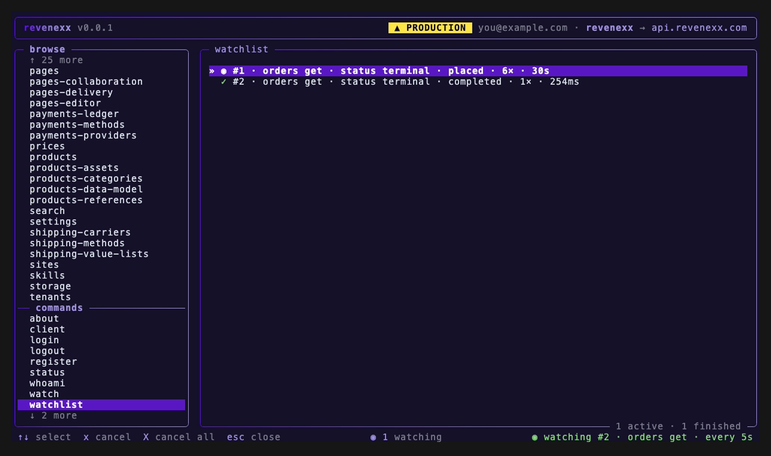
Task: Run the whoami command
Action: [x=47, y=384]
